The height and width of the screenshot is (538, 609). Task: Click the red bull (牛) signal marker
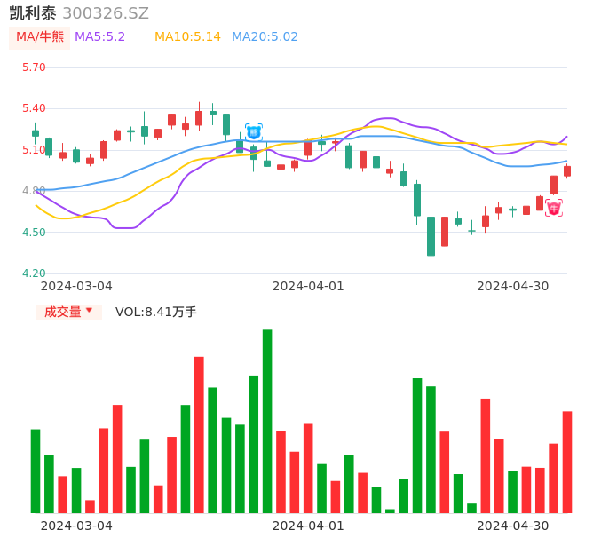pyautogui.click(x=553, y=209)
